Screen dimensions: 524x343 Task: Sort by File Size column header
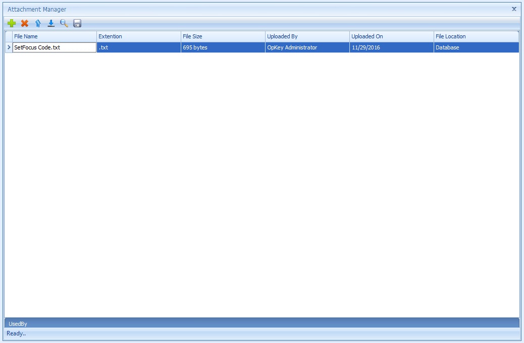point(223,36)
